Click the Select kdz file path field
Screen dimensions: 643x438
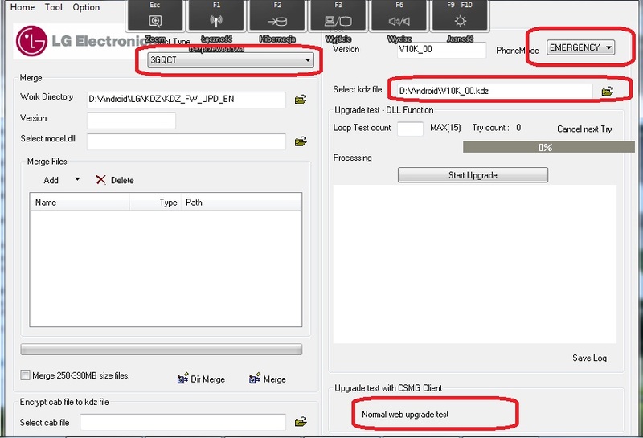[494, 91]
